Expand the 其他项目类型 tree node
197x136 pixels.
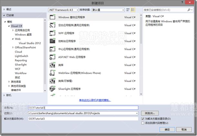pyautogui.click(x=9, y=86)
